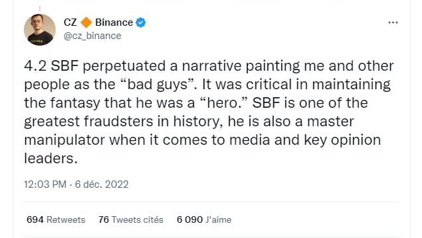Click the word "leaders." ending the tweet
Screen dimensions: 422x238
pyautogui.click(x=51, y=159)
